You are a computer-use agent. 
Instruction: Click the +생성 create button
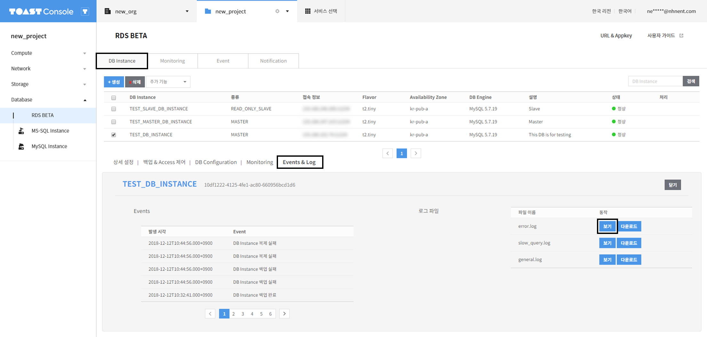coord(114,82)
